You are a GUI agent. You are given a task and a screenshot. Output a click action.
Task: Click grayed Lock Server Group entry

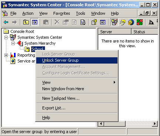click(x=77, y=54)
